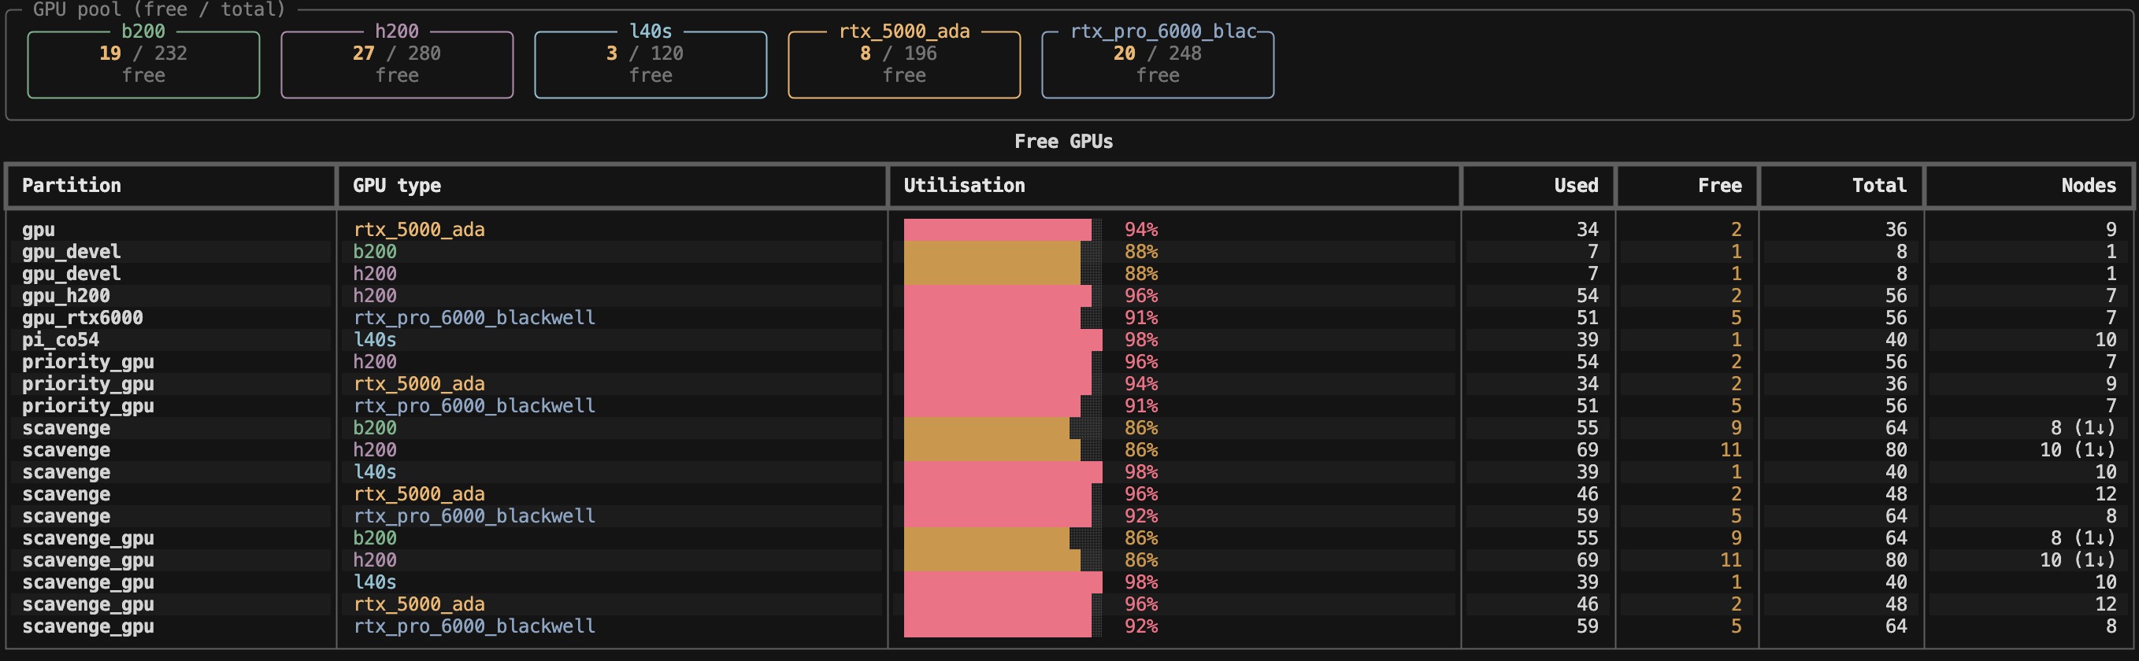Click the 'Free GPUs' table title
Screen dimensions: 2139x661
1064,142
